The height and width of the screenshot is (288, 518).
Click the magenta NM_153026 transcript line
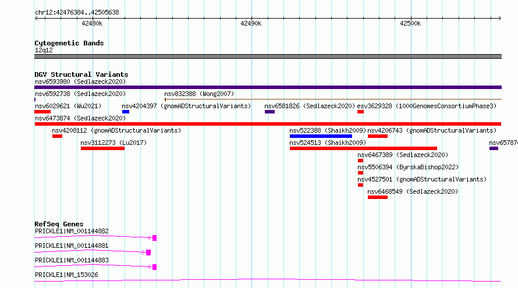(268, 280)
